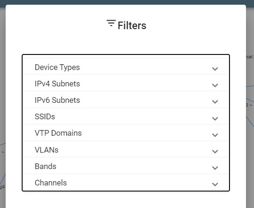The image size is (254, 208).
Task: Open the SSIDs filter list
Action: point(126,116)
